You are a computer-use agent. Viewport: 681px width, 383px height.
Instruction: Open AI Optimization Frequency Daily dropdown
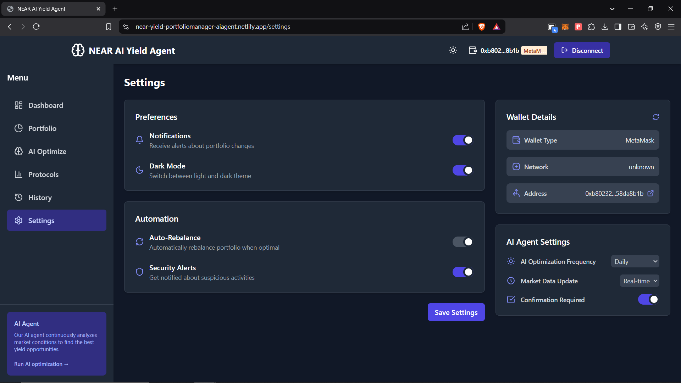[635, 261]
